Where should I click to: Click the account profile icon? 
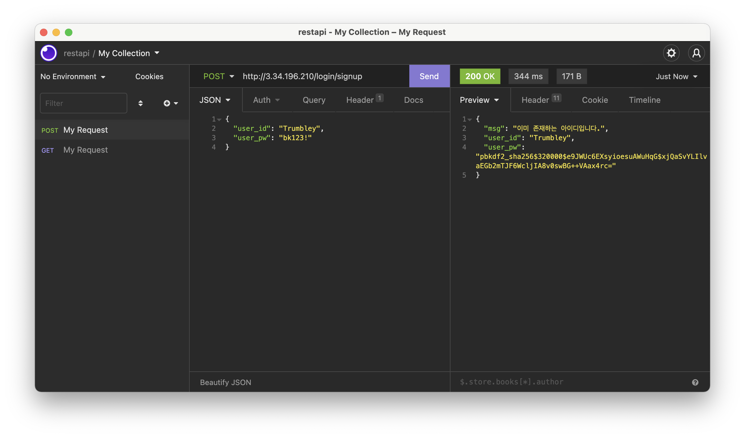(696, 53)
